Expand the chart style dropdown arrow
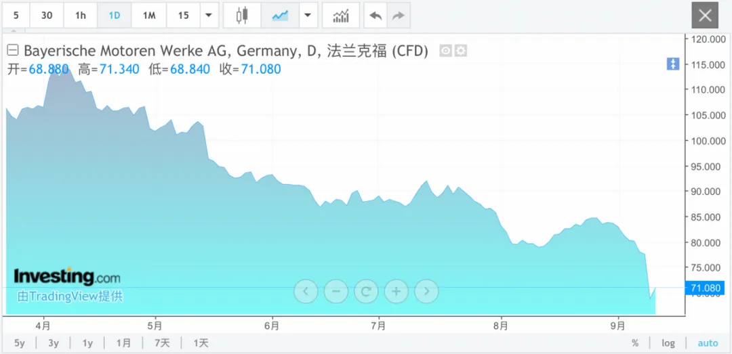 click(307, 16)
